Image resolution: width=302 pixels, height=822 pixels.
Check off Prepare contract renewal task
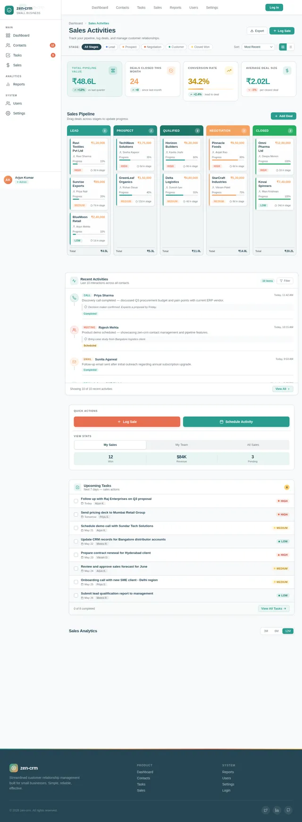(76, 555)
